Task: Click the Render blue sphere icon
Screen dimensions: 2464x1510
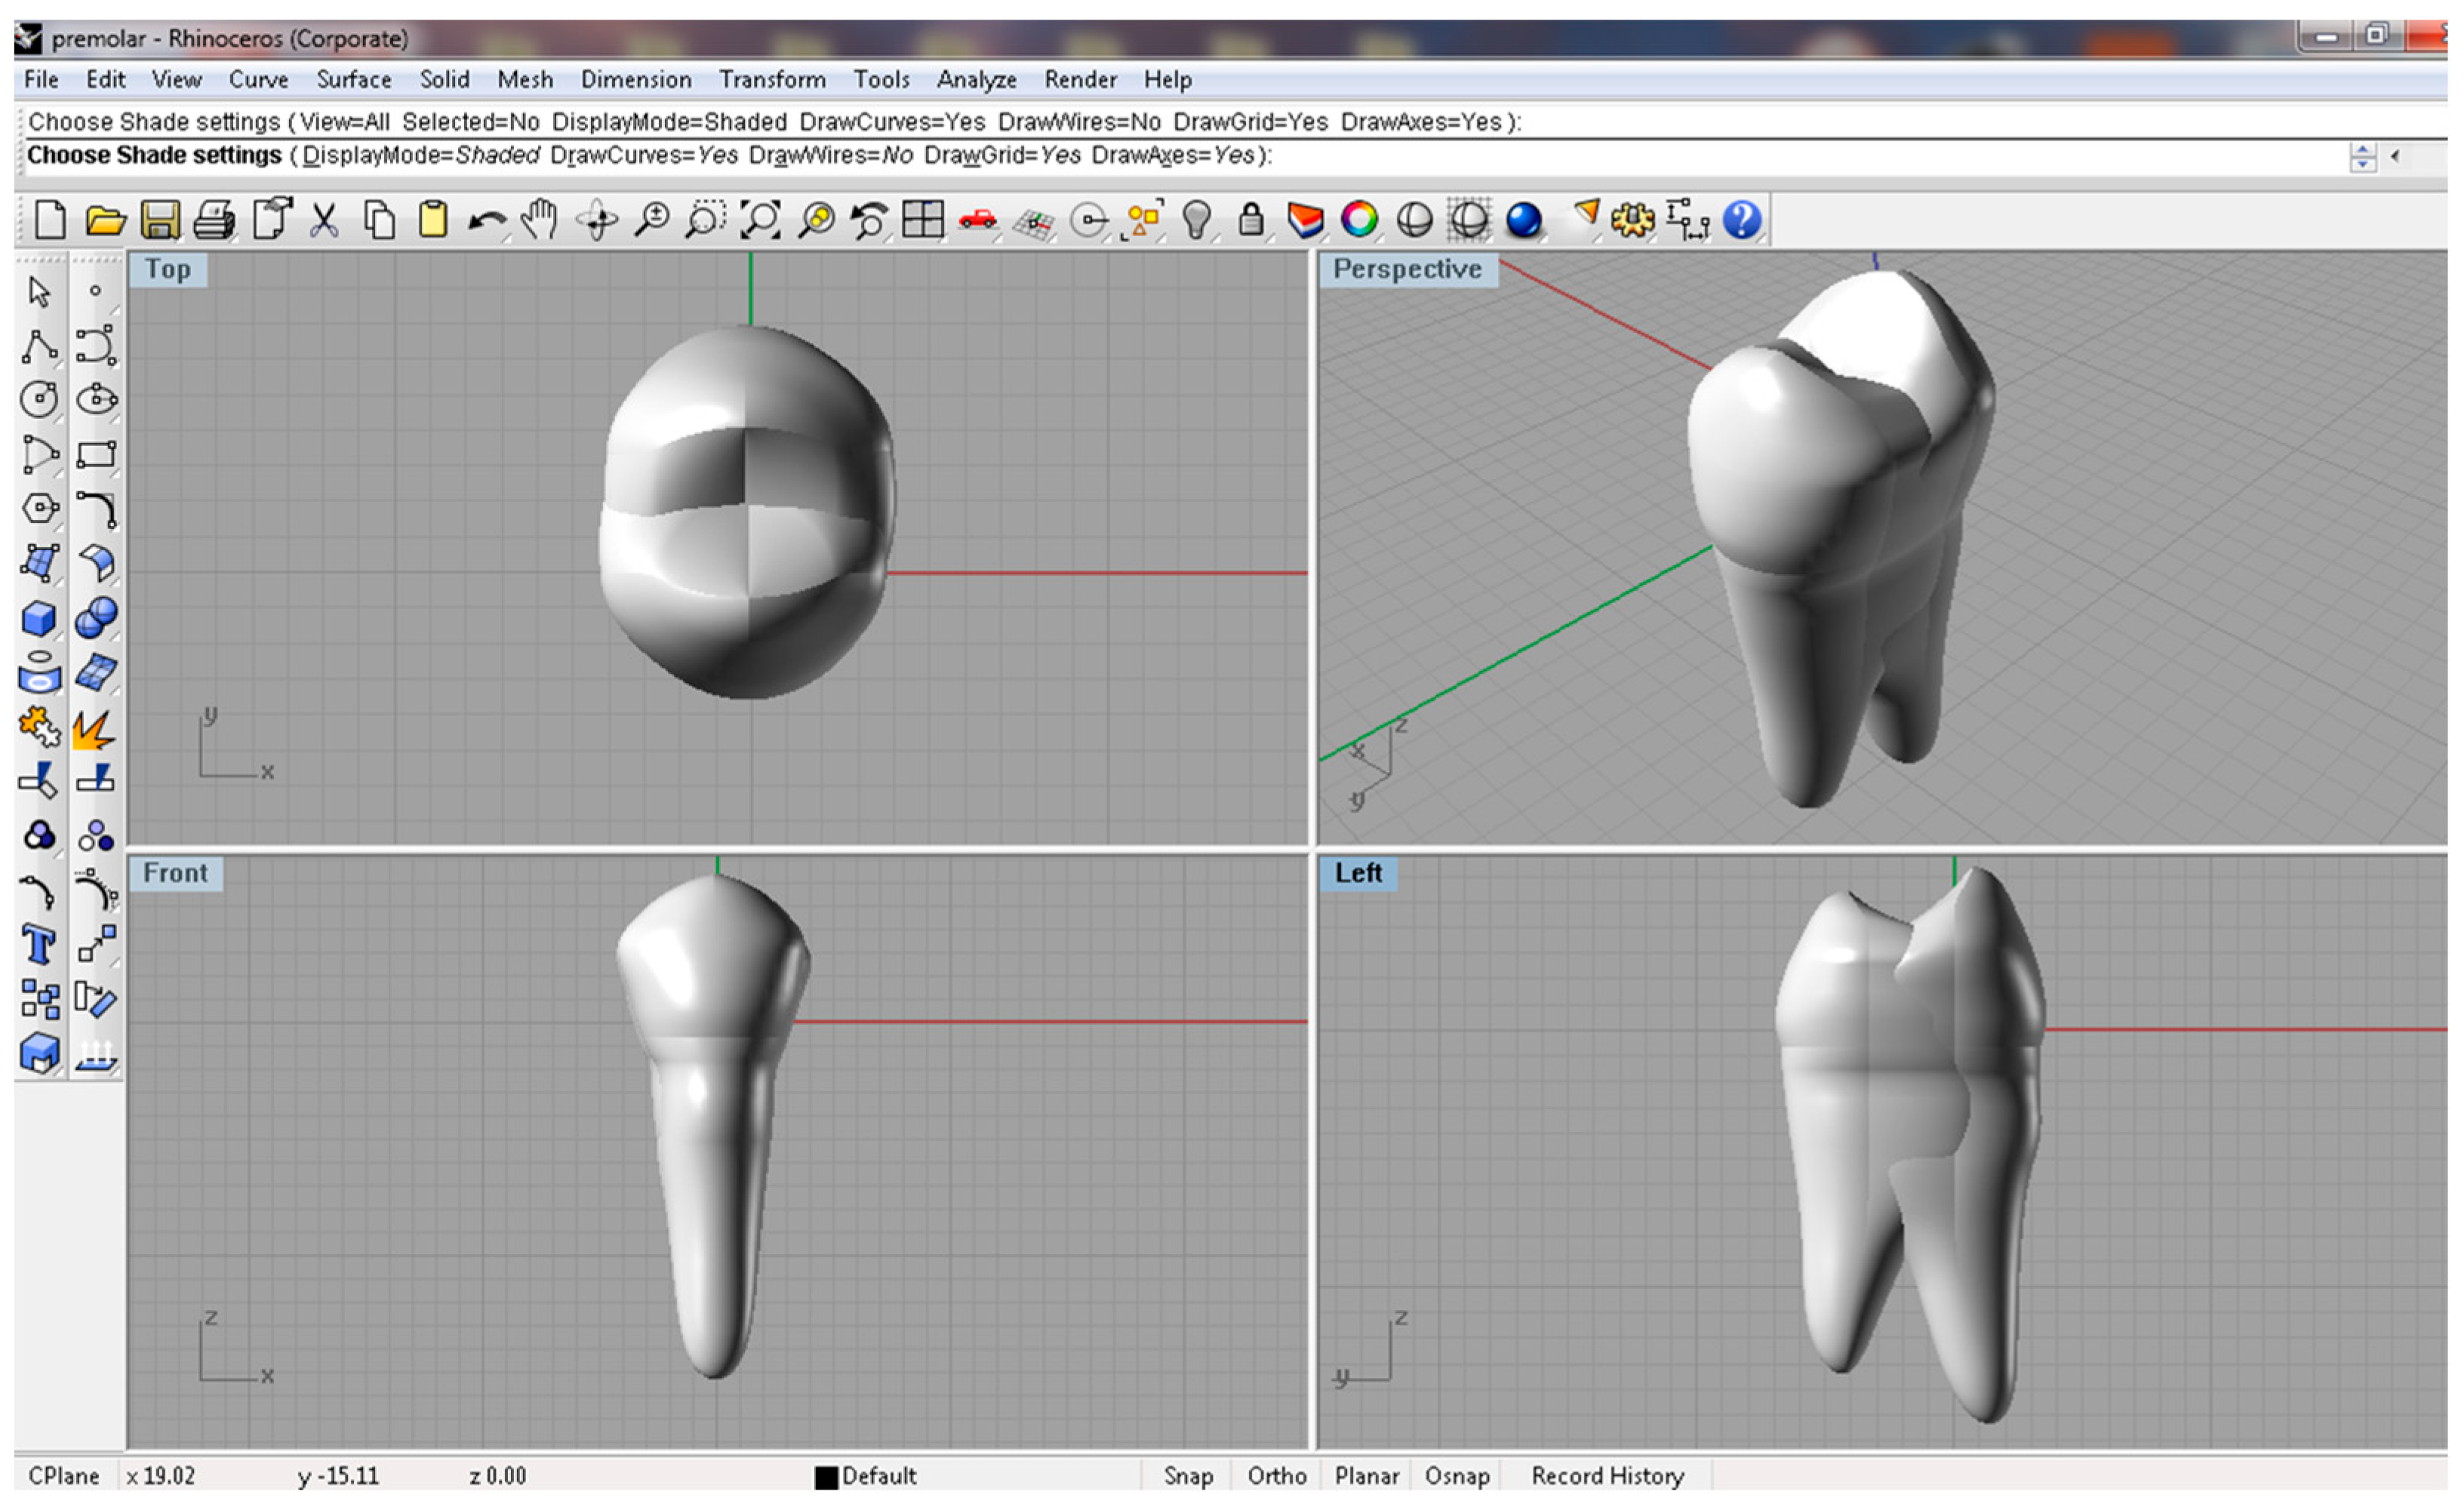Action: [x=1523, y=219]
